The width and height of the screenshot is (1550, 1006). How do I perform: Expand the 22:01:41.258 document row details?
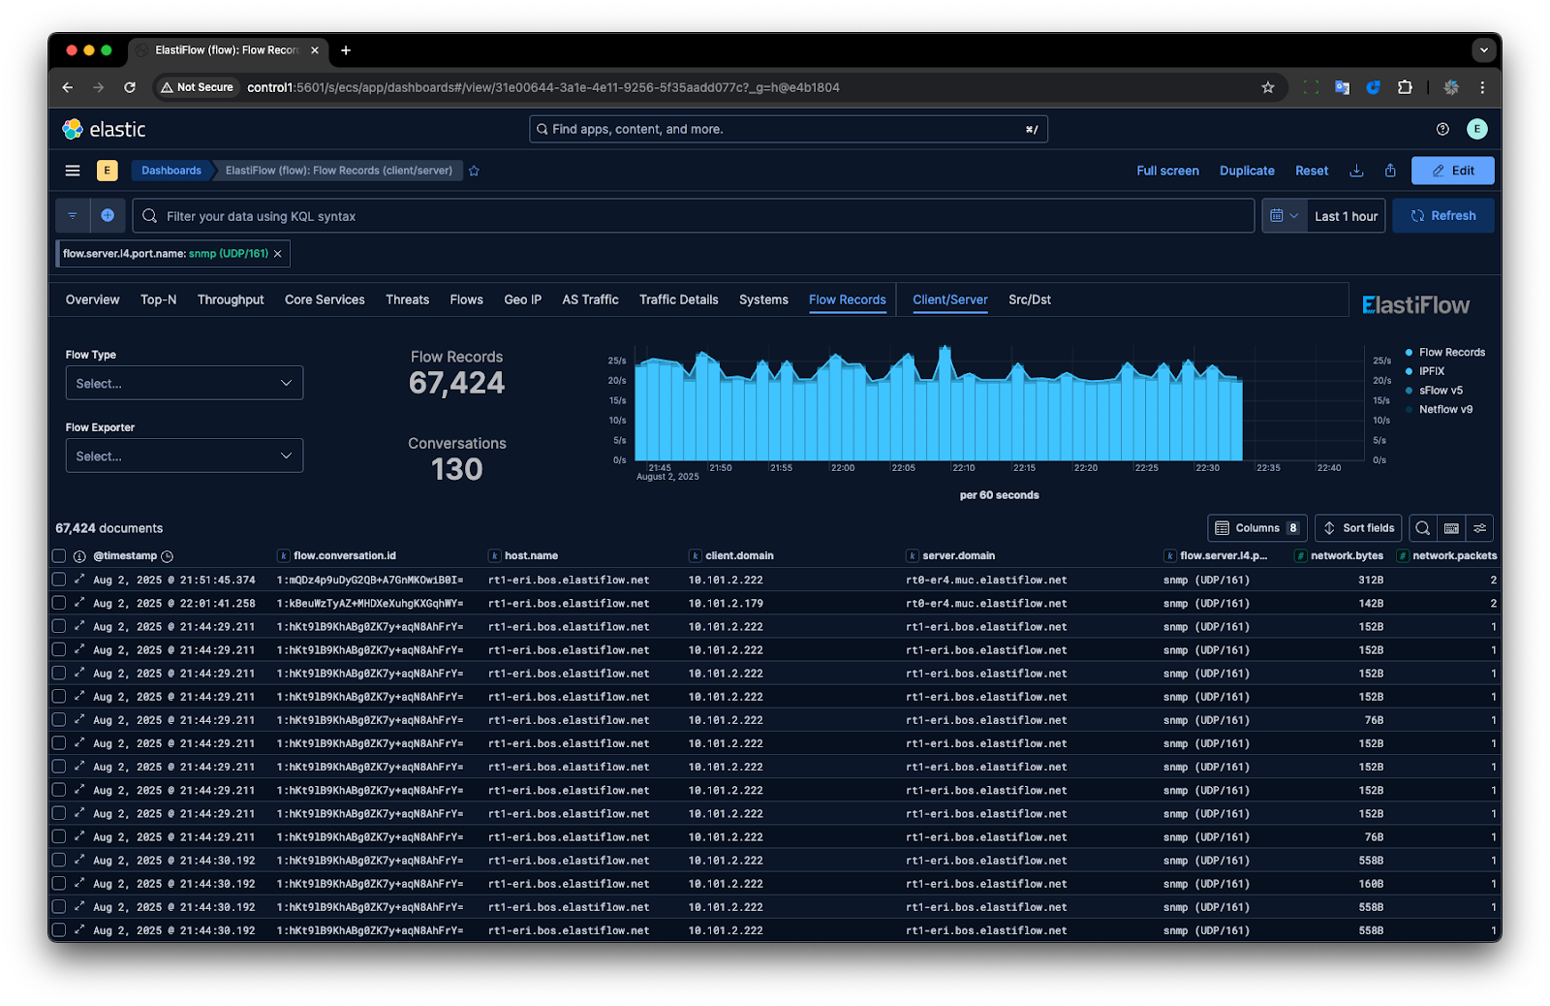79,603
